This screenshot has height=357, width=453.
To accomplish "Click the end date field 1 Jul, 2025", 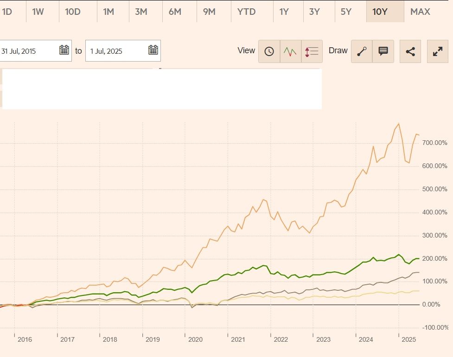I will pos(116,51).
